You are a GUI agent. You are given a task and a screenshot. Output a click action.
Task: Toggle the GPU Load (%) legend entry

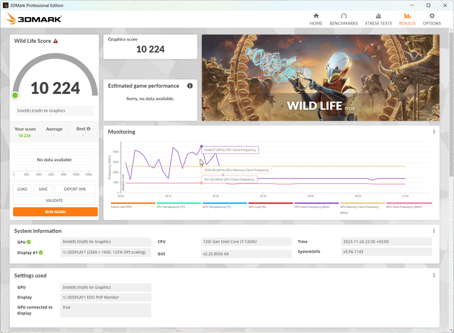pyautogui.click(x=270, y=205)
